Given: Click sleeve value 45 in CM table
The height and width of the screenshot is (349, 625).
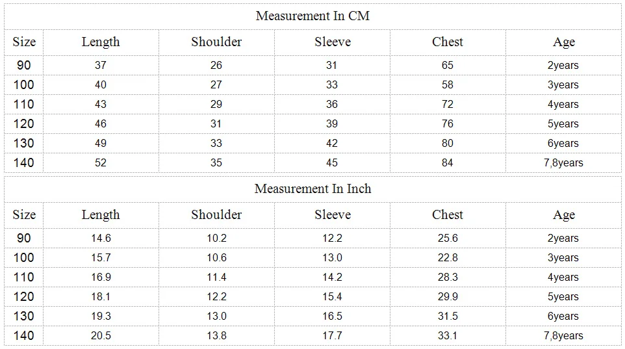Looking at the screenshot, I should point(331,162).
